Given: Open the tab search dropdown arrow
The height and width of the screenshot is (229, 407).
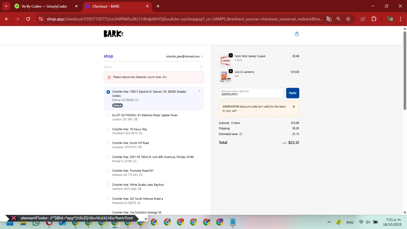Looking at the screenshot, I should tap(6, 6).
